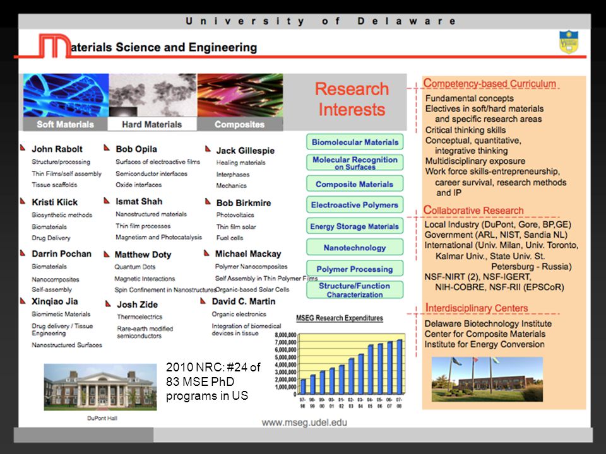
Task: Click the photo of building with flags
Action: click(487, 380)
